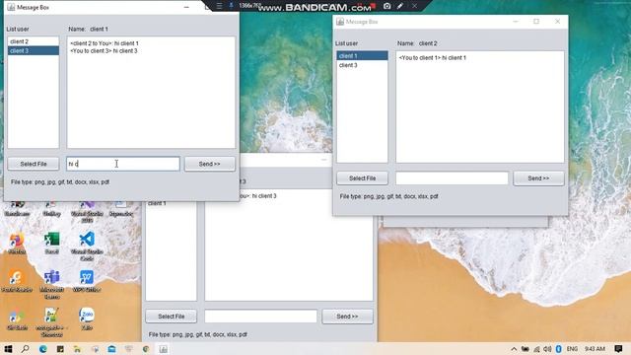Open blue WPS desktop shortcut icon

(x=87, y=281)
